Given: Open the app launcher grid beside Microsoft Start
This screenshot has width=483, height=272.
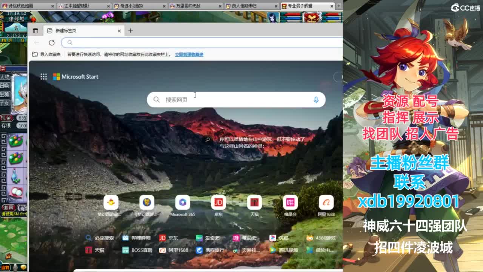Looking at the screenshot, I should (44, 77).
